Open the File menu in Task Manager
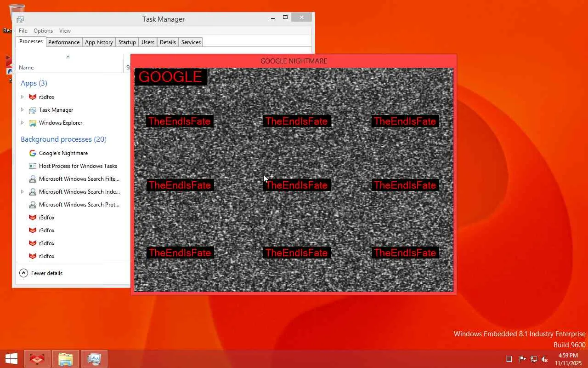 click(x=23, y=31)
